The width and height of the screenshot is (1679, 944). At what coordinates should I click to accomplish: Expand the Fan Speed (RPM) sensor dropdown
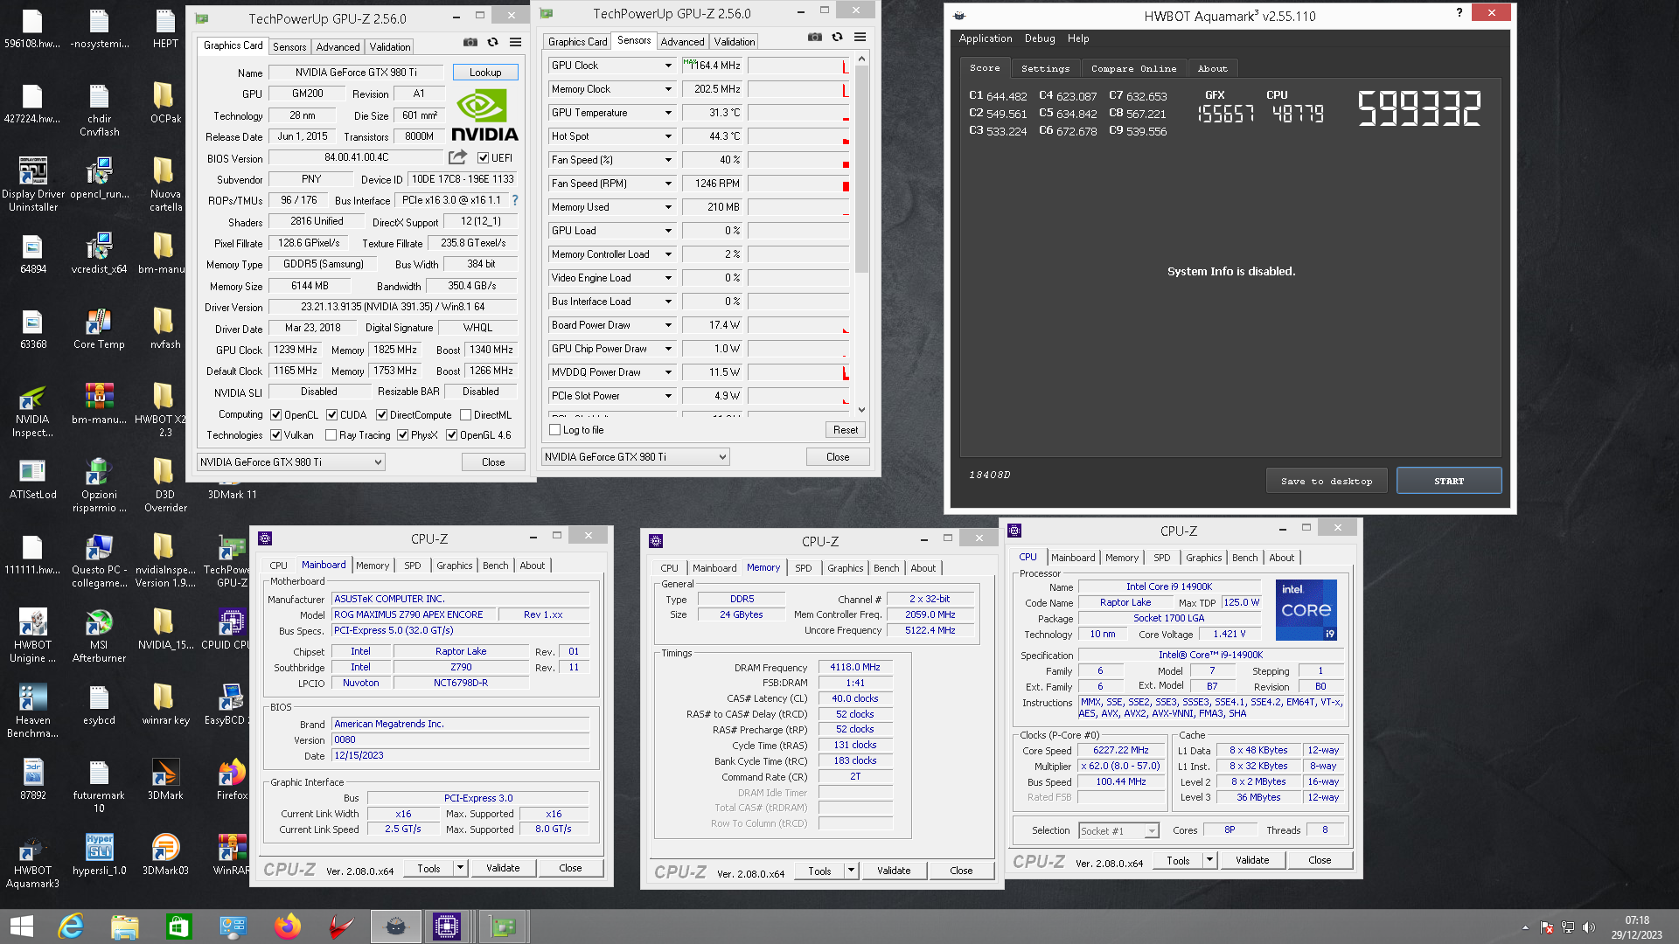click(x=668, y=184)
